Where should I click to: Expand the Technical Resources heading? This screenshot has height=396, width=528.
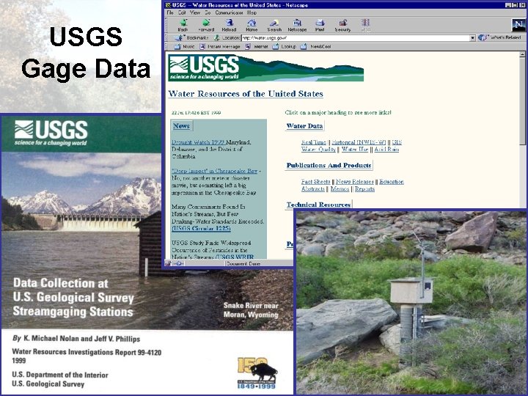coord(318,205)
